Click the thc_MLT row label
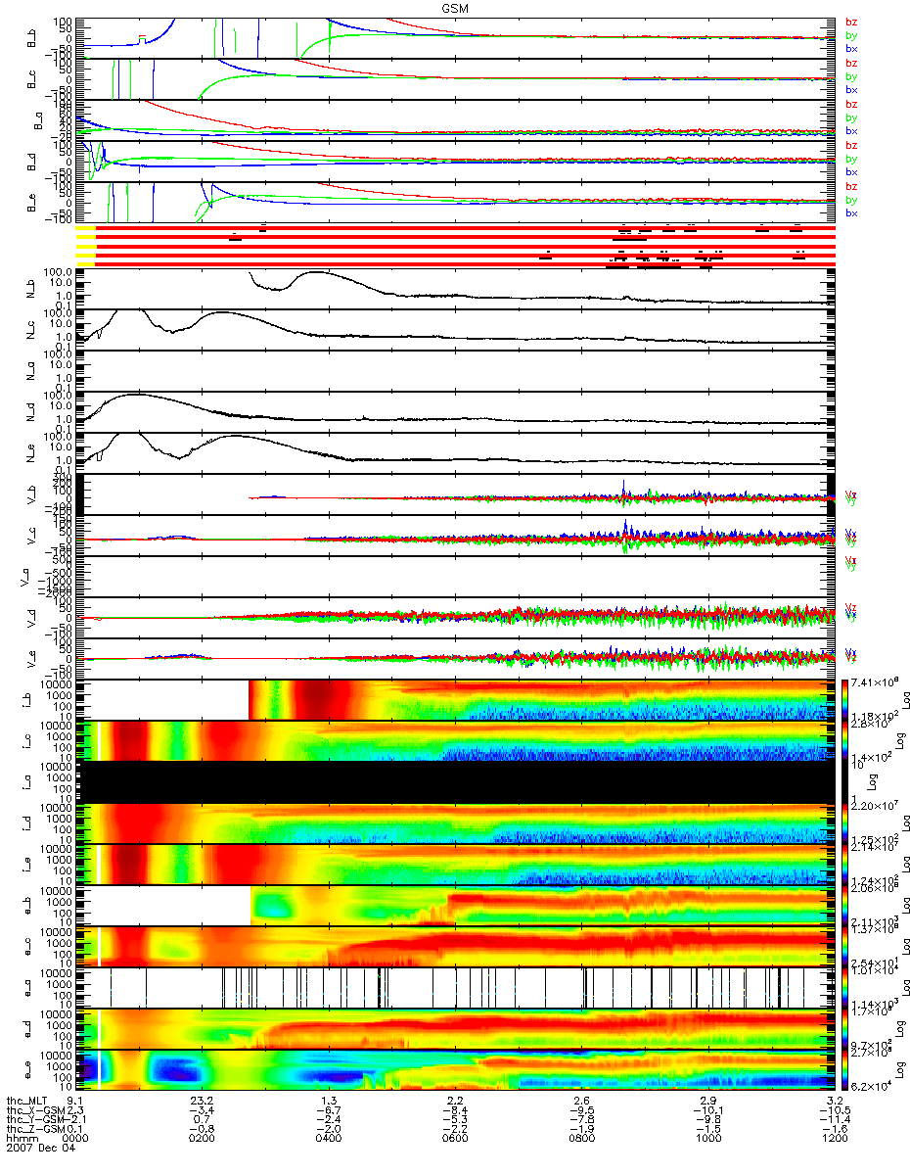 point(27,1102)
